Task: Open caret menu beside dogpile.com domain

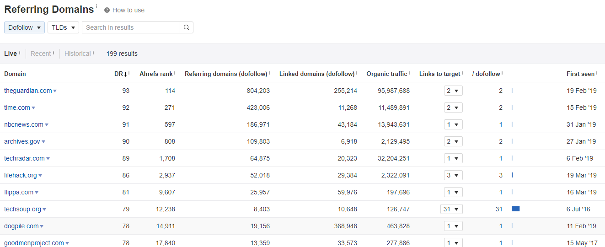Action: (42, 226)
